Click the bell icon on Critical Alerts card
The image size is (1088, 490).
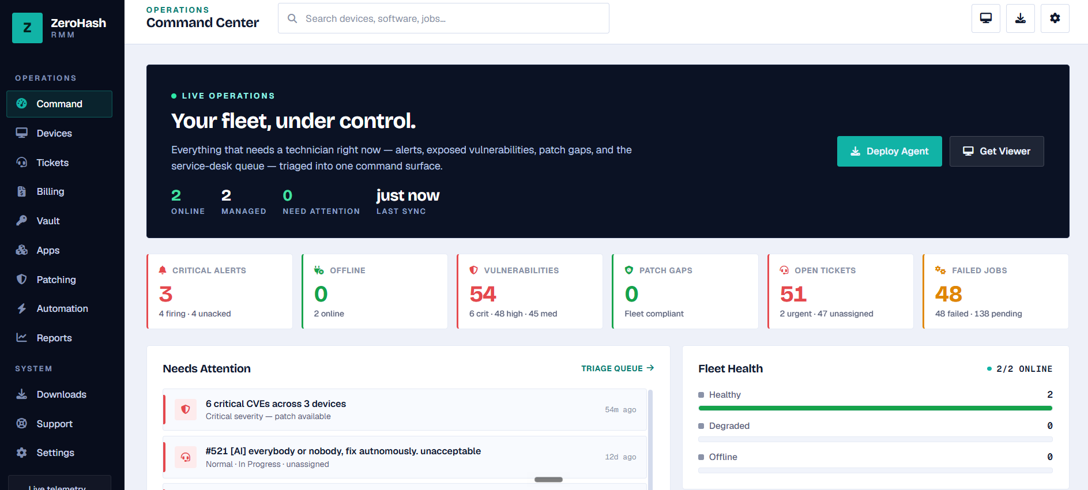point(163,270)
